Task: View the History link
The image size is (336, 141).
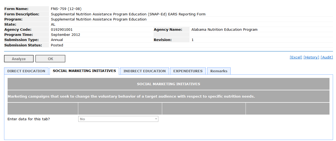Action: pos(311,57)
